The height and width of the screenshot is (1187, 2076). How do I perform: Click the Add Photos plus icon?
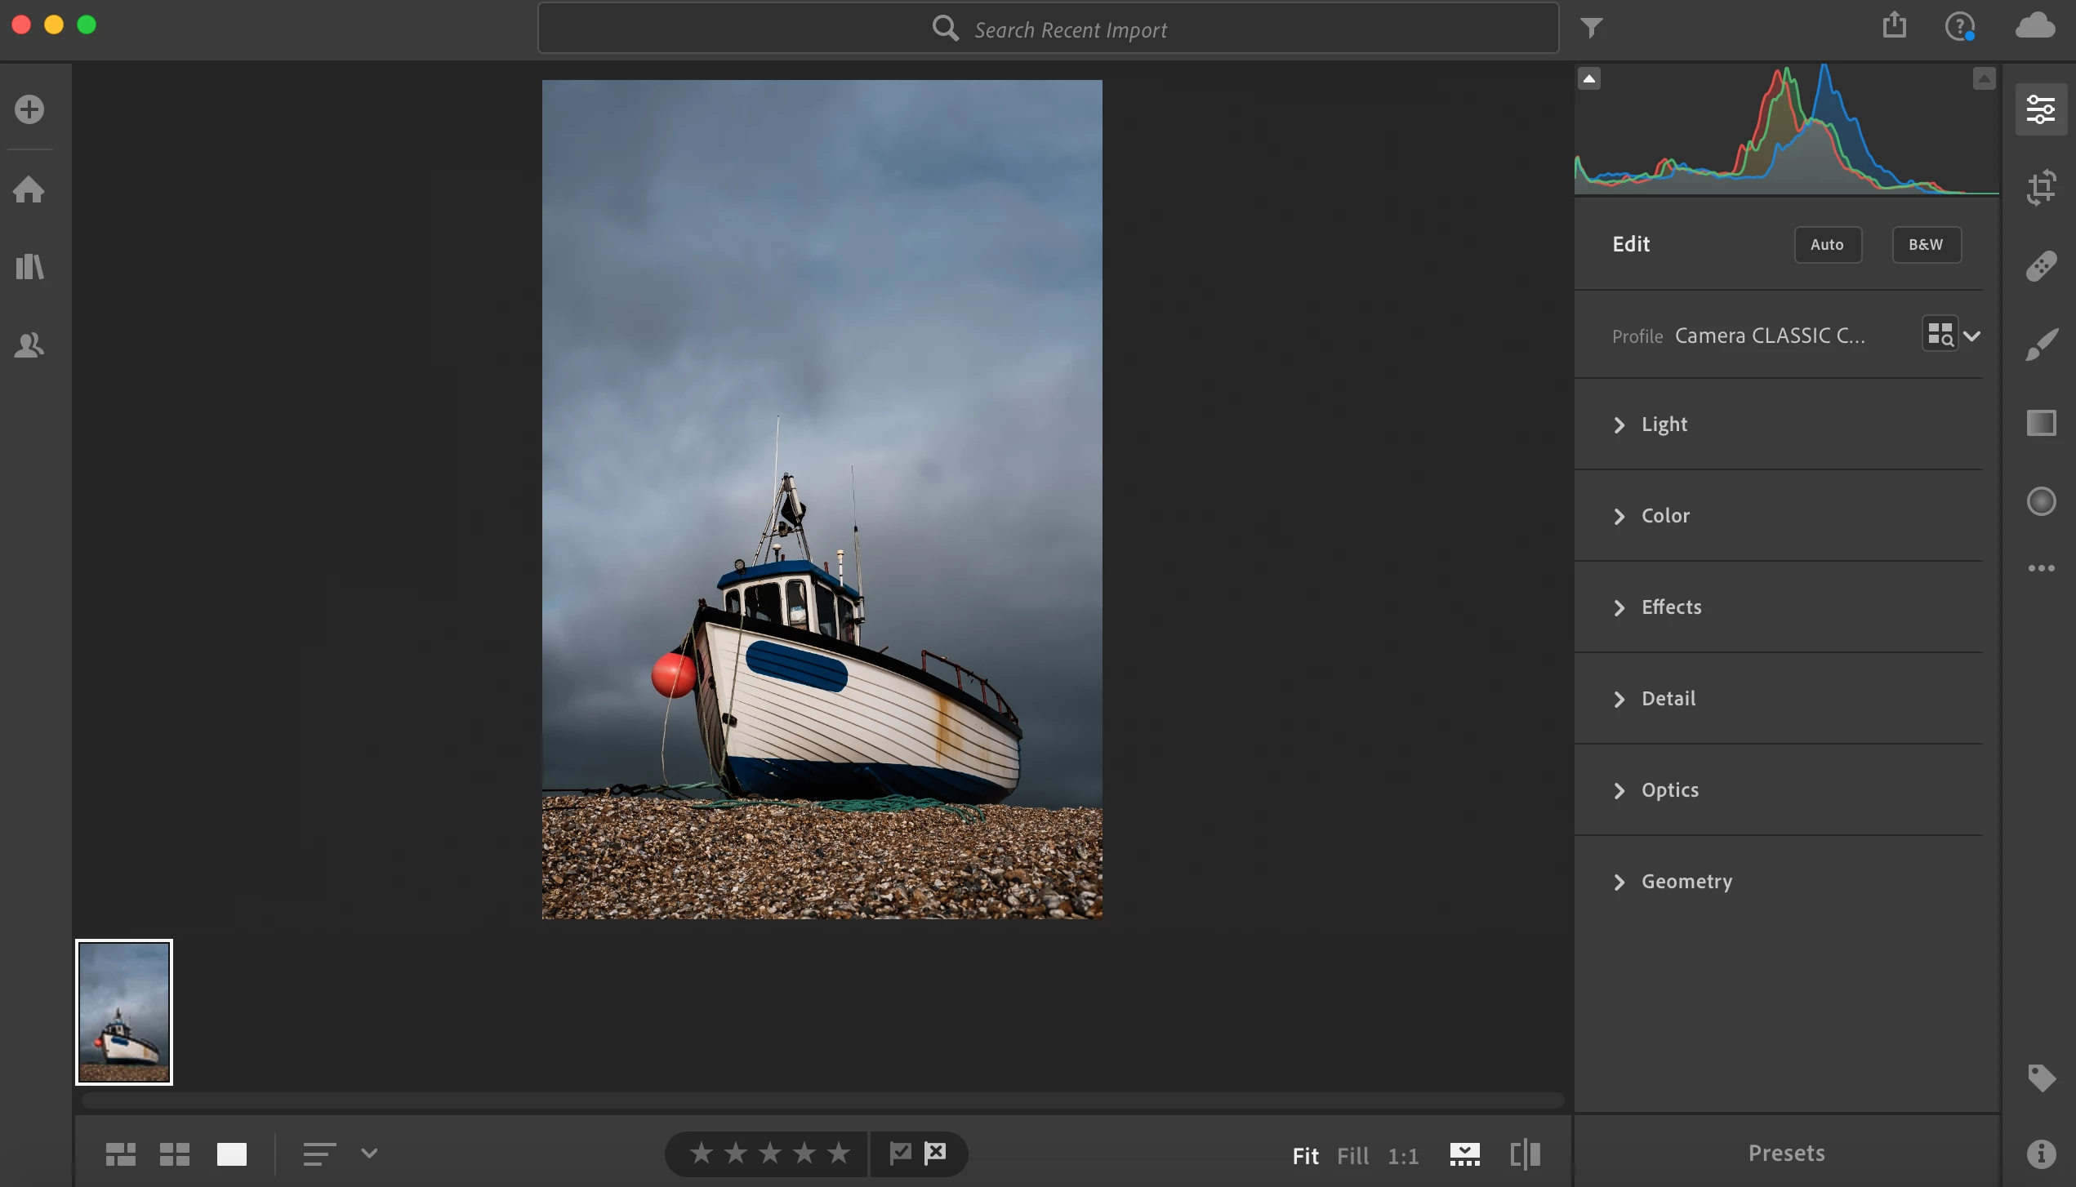pos(29,109)
